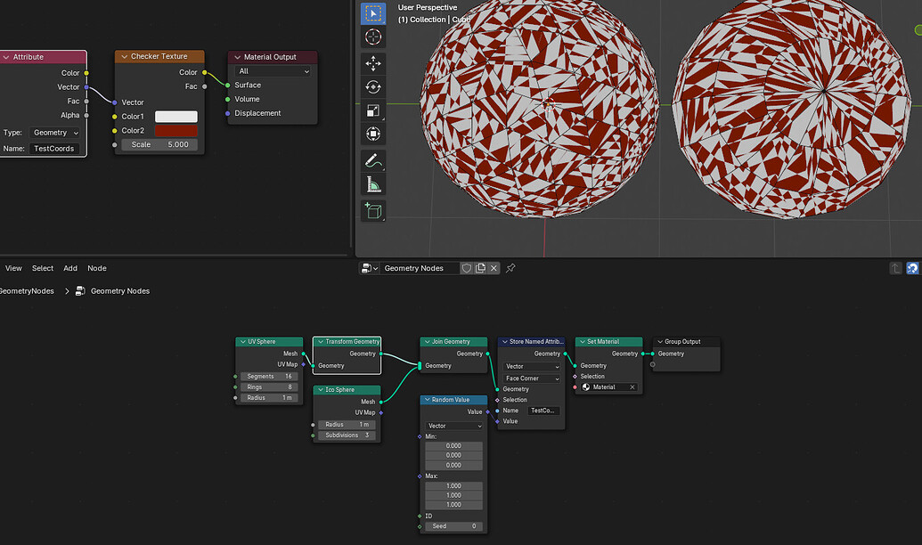Open the Type Geometry dropdown in the Attribute node
This screenshot has height=545, width=922.
click(x=54, y=133)
